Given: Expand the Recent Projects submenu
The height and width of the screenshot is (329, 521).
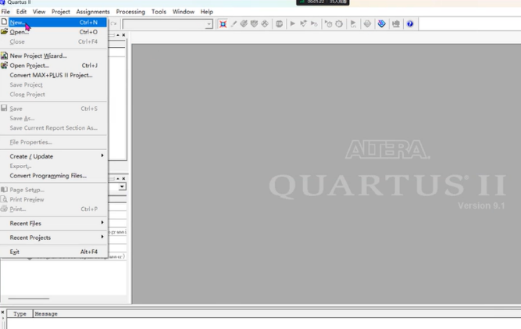Looking at the screenshot, I should click(54, 238).
